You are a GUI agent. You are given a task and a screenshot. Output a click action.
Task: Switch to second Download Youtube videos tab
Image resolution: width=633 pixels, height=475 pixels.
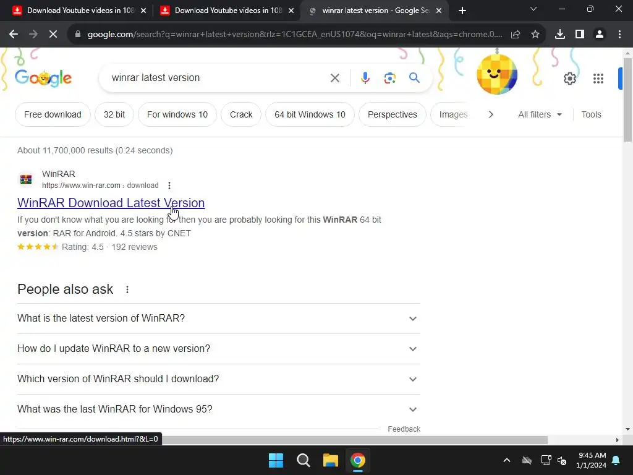click(223, 11)
